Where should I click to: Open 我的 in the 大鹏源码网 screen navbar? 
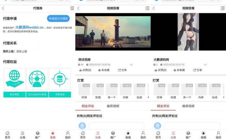pyautogui.click(x=219, y=135)
